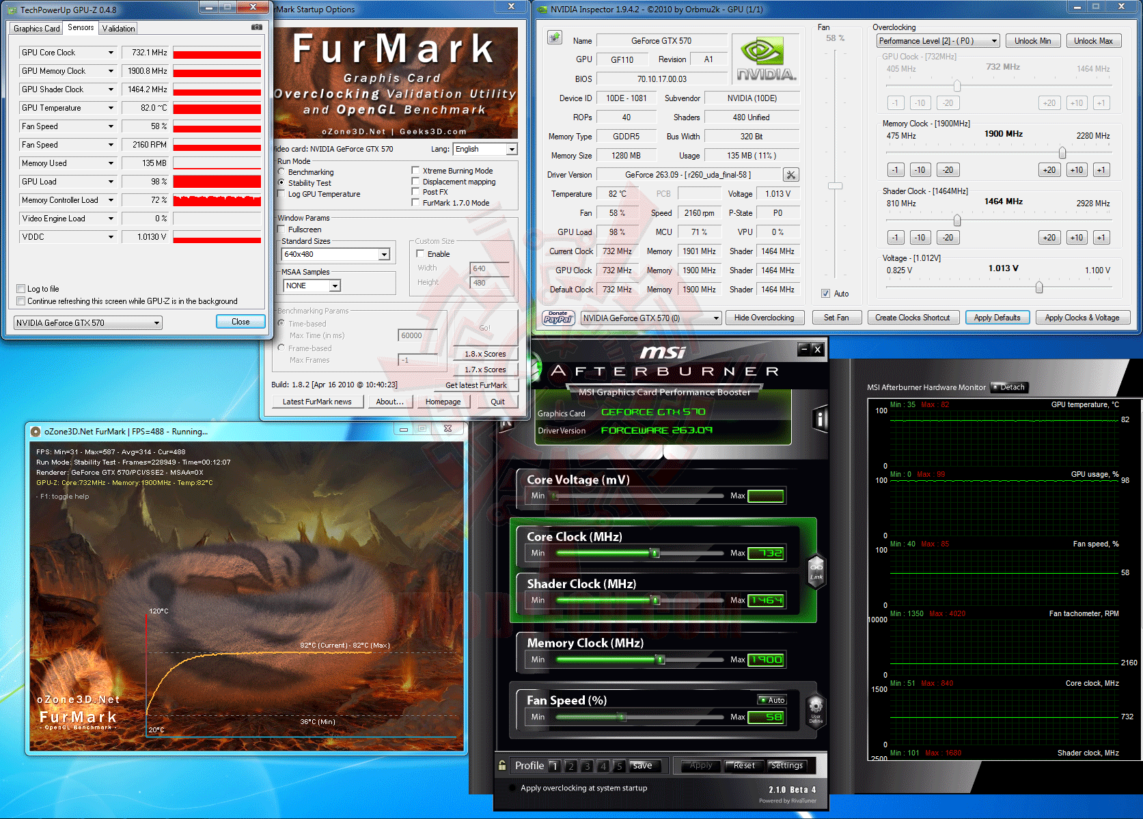The image size is (1143, 819).
Task: Enable the Custom Size checkbox
Action: pos(420,254)
